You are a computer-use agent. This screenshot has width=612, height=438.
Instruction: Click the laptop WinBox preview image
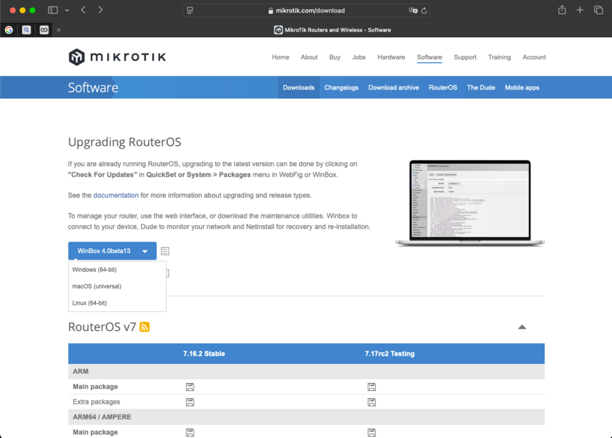point(470,203)
